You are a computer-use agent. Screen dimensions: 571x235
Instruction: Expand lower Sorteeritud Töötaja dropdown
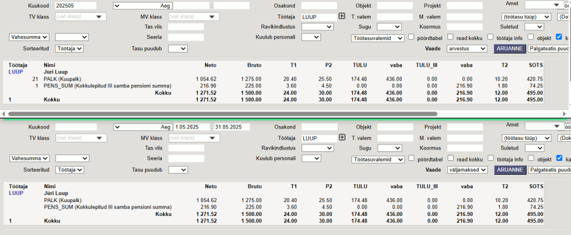[x=70, y=170]
